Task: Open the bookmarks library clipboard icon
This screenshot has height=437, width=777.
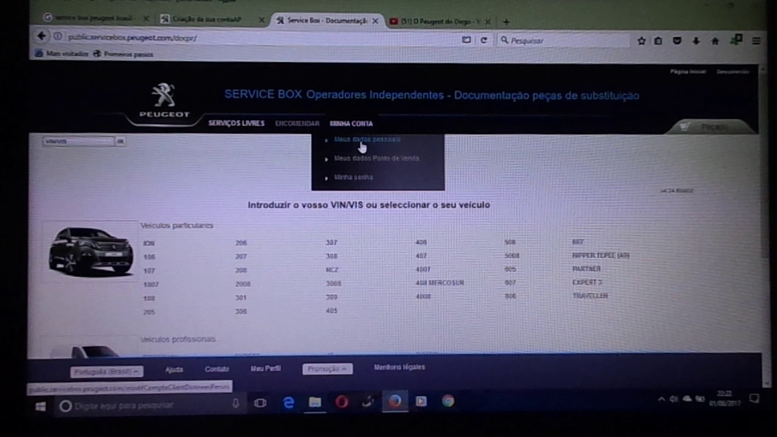Action: [x=658, y=41]
